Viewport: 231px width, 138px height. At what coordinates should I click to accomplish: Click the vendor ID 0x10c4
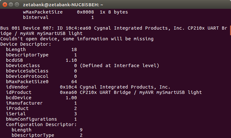(68, 87)
